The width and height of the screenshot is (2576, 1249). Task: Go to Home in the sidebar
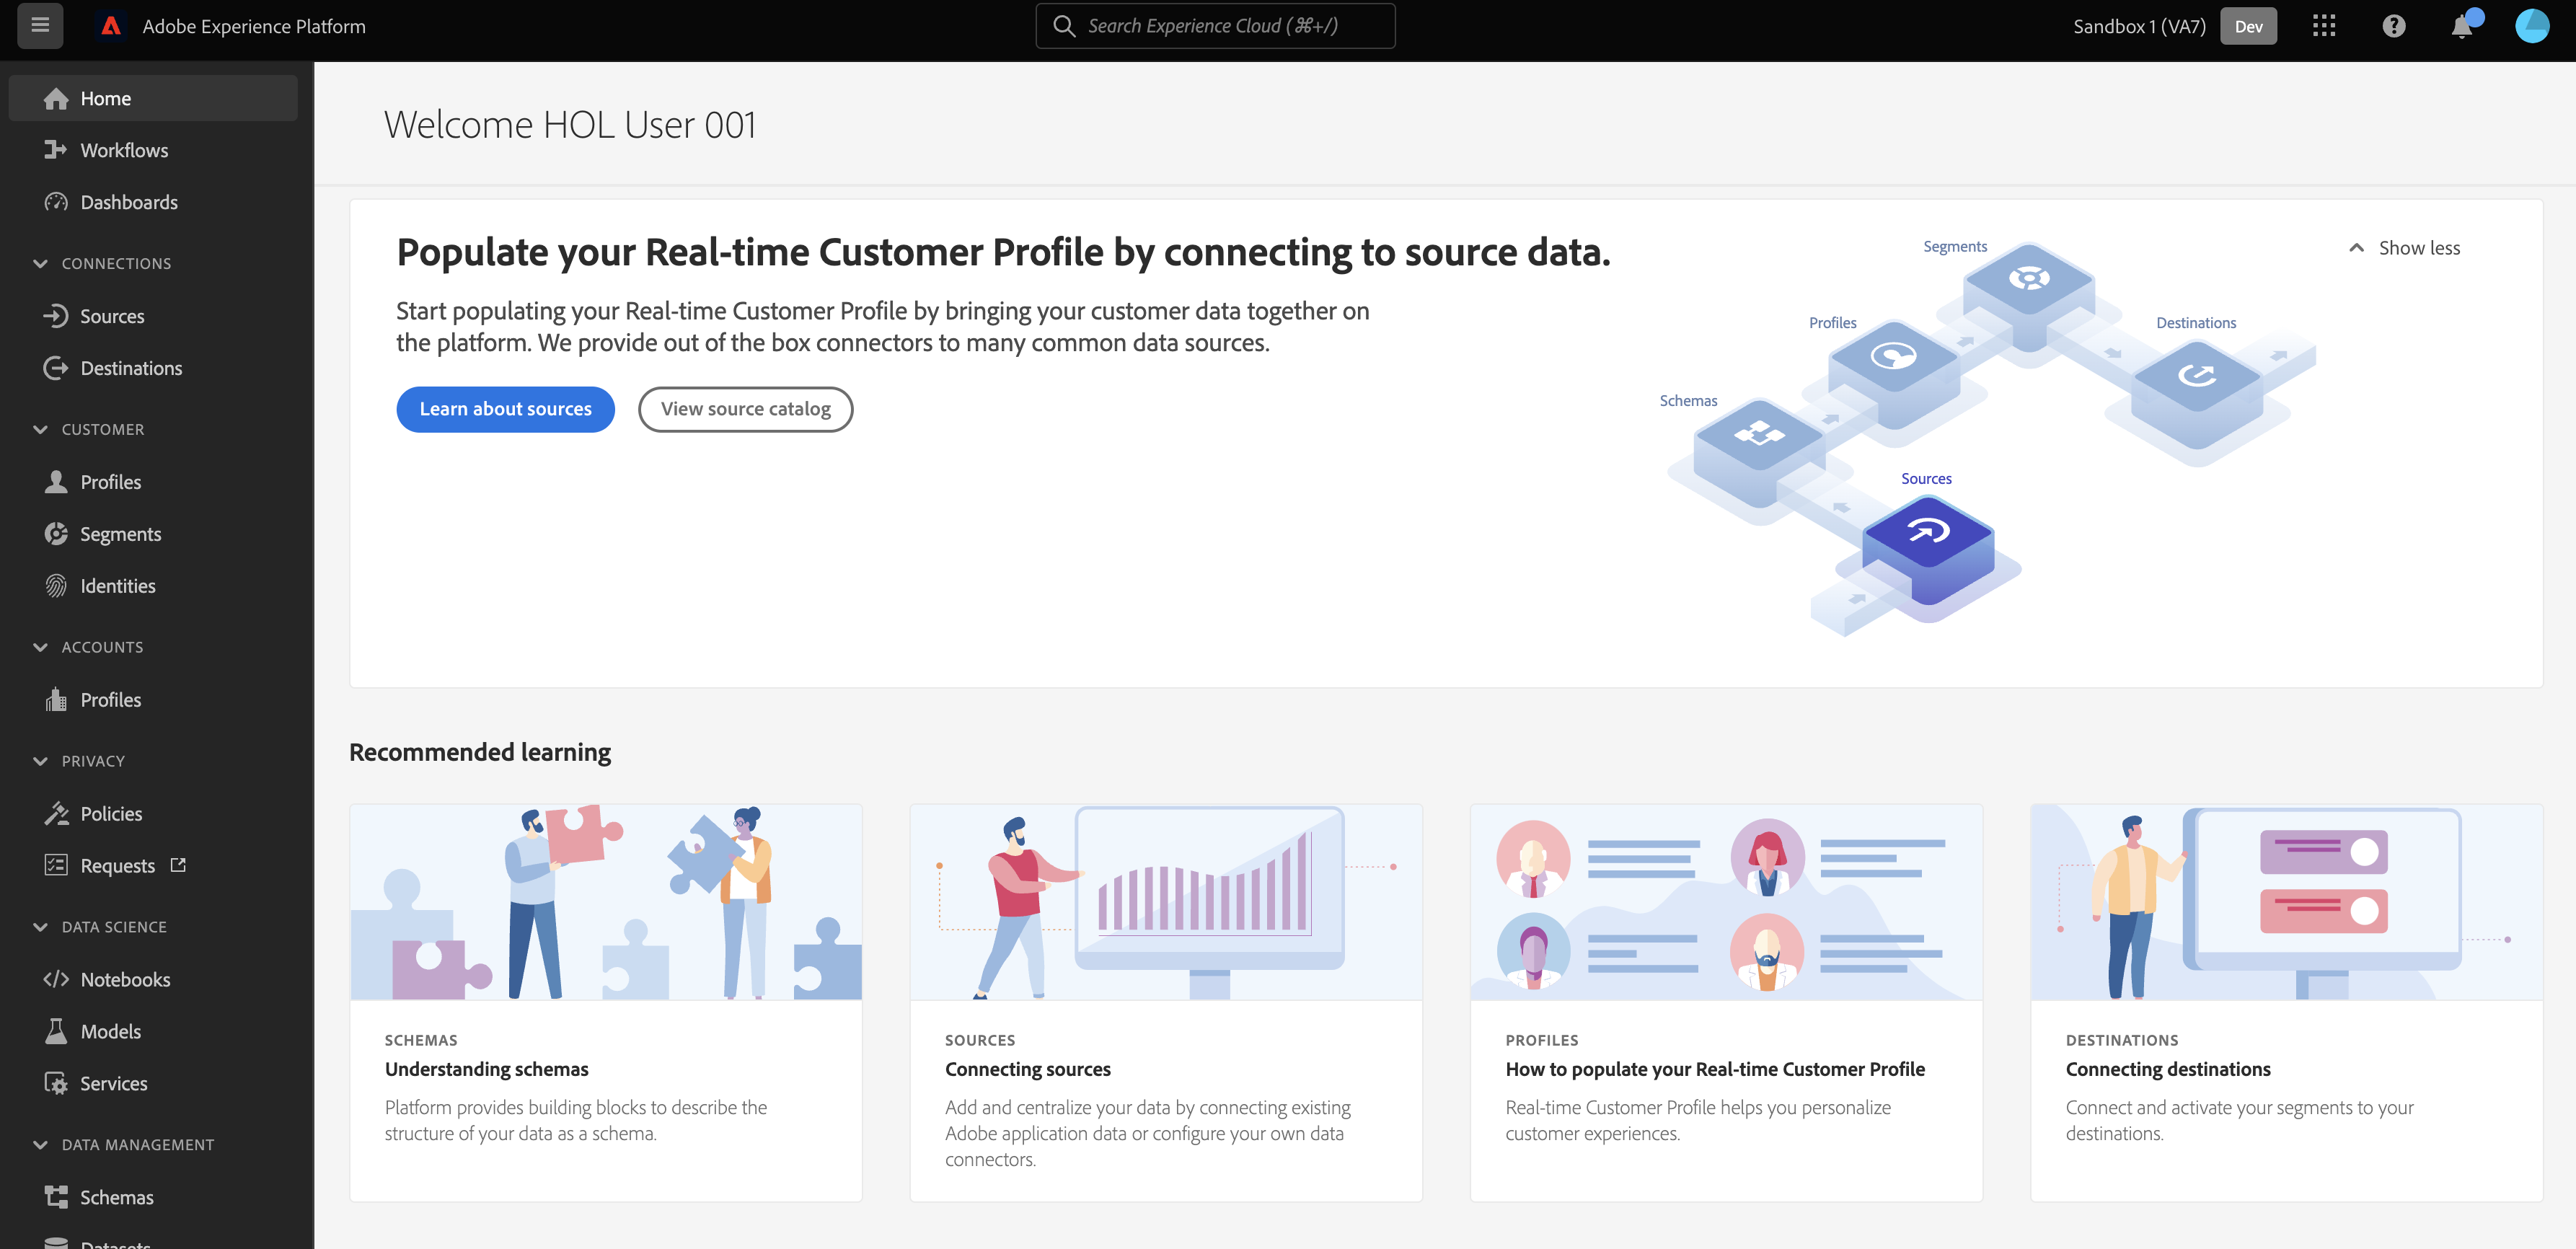(153, 98)
